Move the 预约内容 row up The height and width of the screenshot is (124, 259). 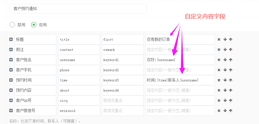231,90
